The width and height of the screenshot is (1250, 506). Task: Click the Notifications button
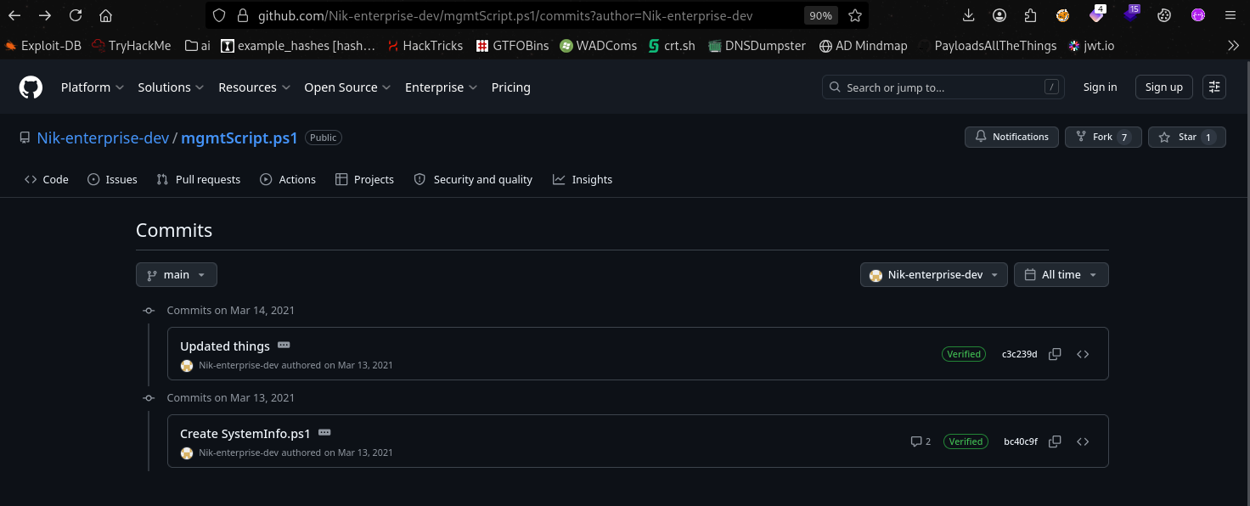pyautogui.click(x=1011, y=137)
